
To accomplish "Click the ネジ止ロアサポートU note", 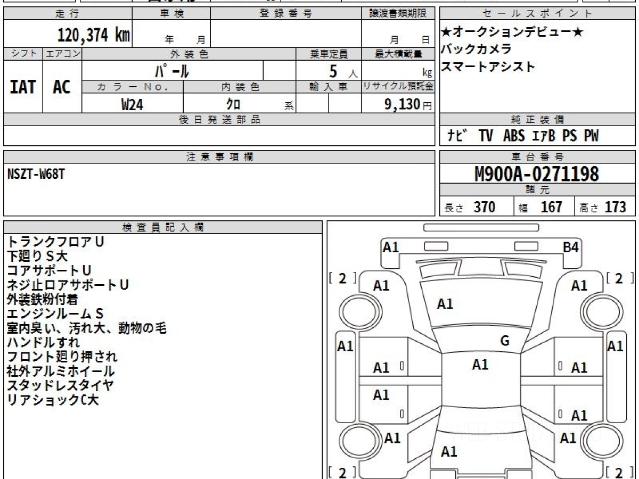I will (68, 285).
